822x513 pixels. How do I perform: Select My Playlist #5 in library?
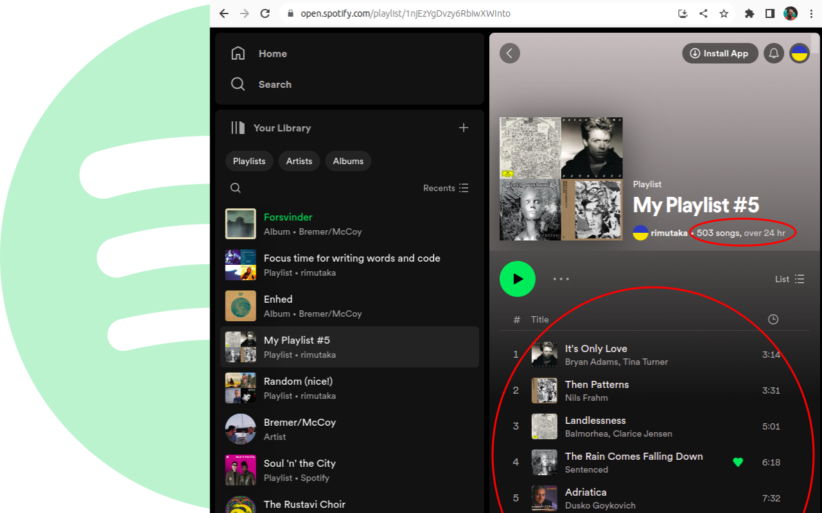coord(349,347)
